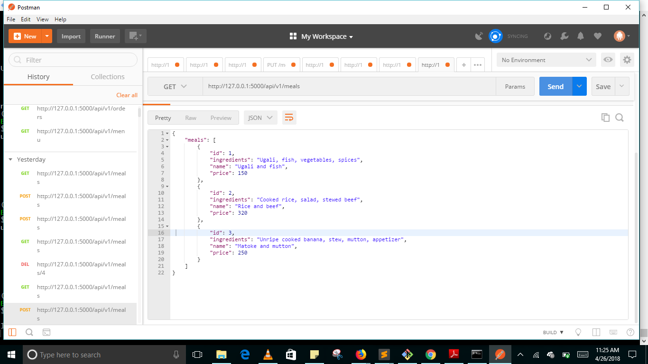Open the My Workspace dropdown

point(321,36)
